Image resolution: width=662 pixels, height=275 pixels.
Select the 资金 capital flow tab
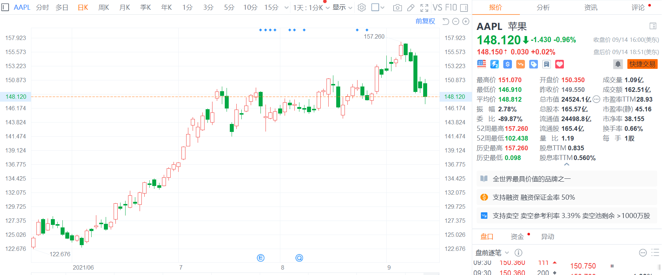[517, 236]
